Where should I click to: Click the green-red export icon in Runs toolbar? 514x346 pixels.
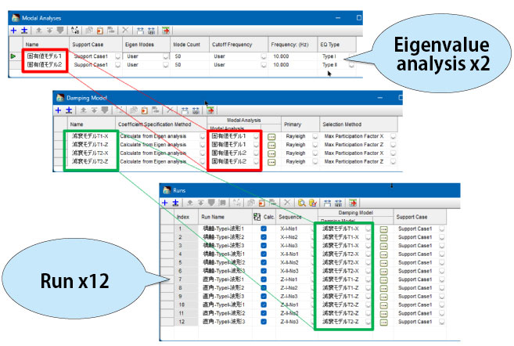point(353,203)
